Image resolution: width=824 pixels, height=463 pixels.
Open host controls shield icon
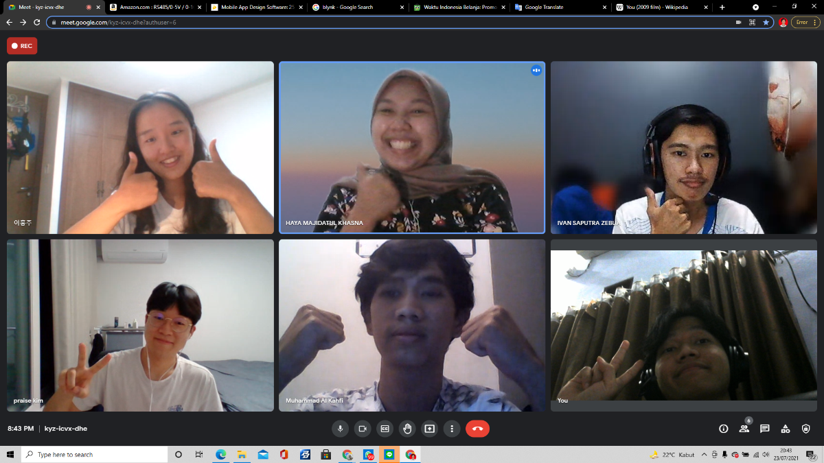pos(806,429)
